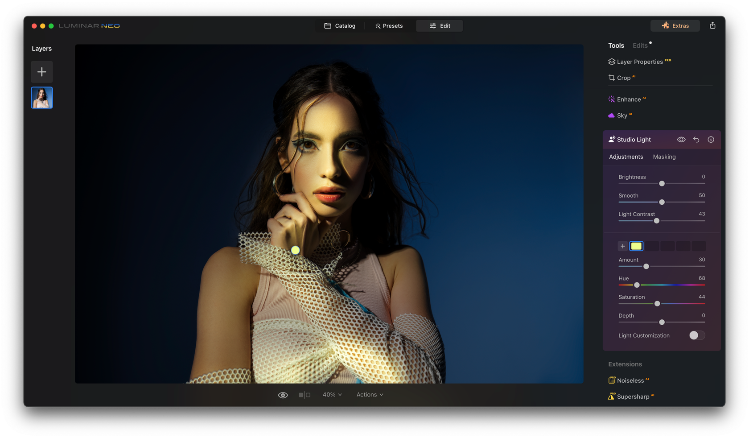This screenshot has height=438, width=749.
Task: Select the yellow light color swatch
Action: point(637,246)
